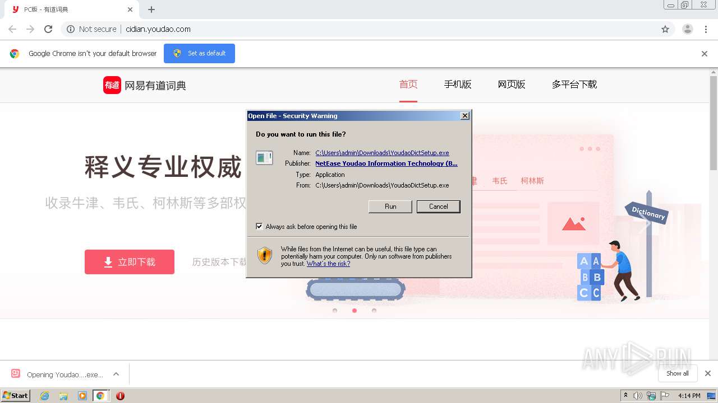Image resolution: width=718 pixels, height=403 pixels.
Task: Select the active middle carousel dot
Action: pos(355,311)
